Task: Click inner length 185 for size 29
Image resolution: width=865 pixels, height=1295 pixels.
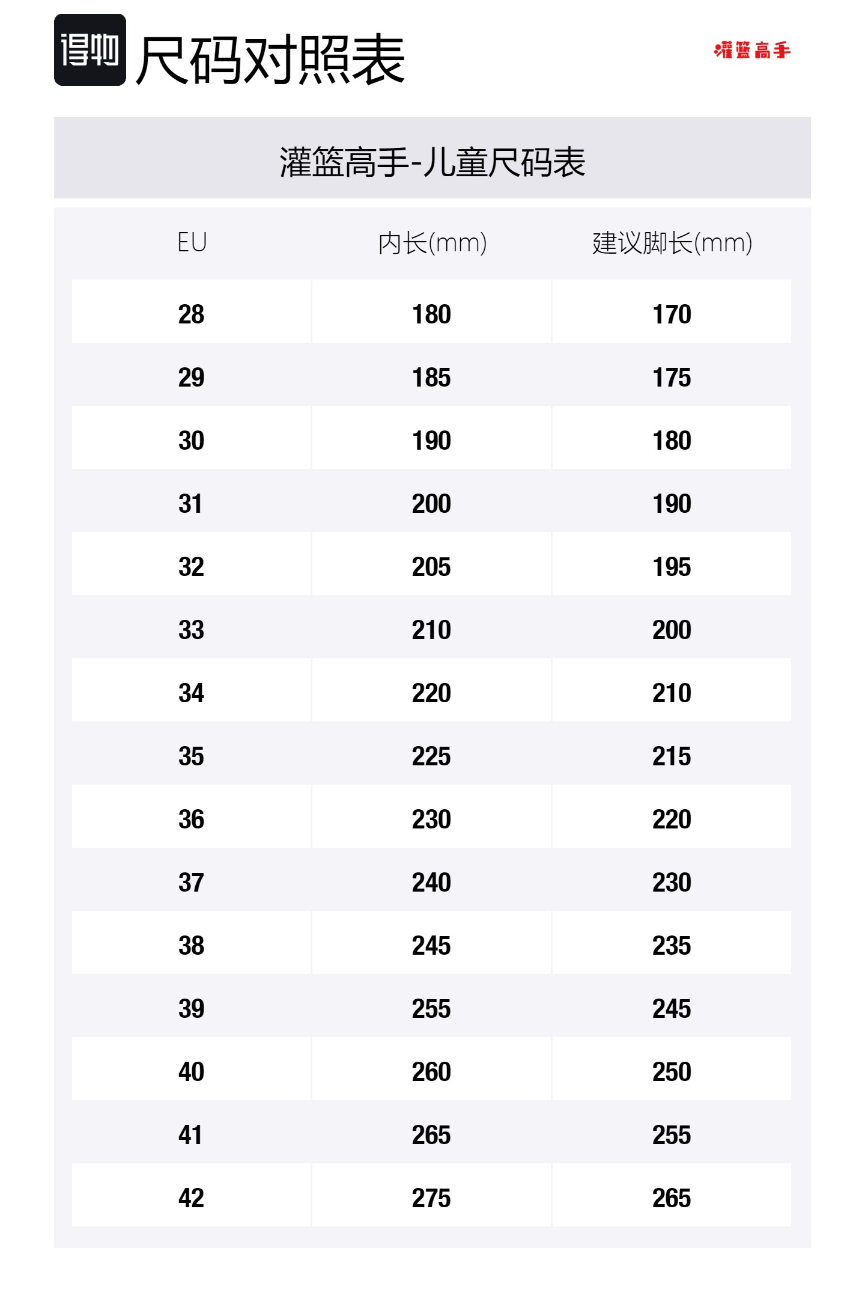Action: 431,377
